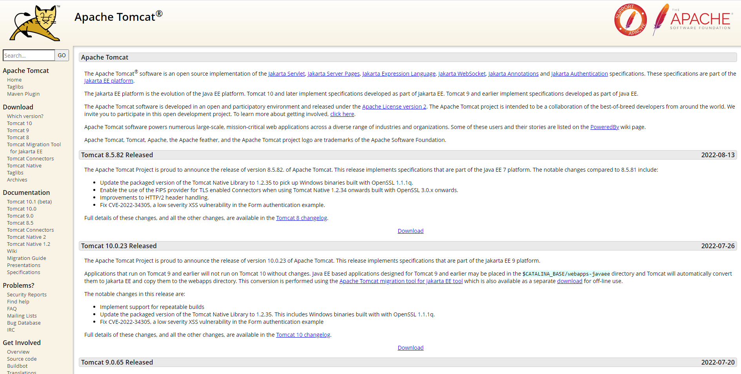Click the Tomcat 8.5.82 Released heading

pos(117,155)
